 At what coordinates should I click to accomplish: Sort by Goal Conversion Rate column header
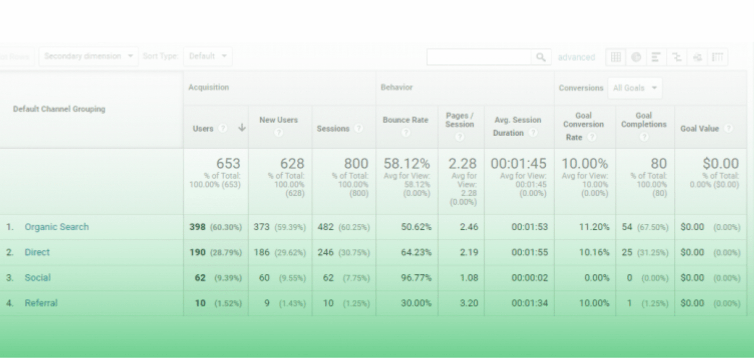coord(583,126)
